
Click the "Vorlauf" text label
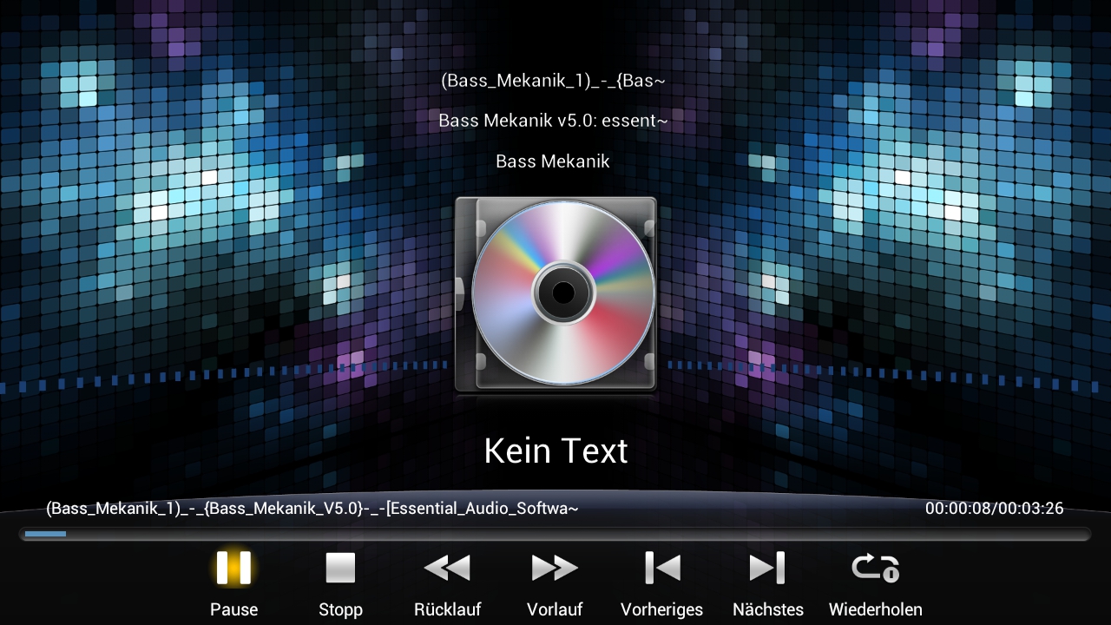[555, 609]
